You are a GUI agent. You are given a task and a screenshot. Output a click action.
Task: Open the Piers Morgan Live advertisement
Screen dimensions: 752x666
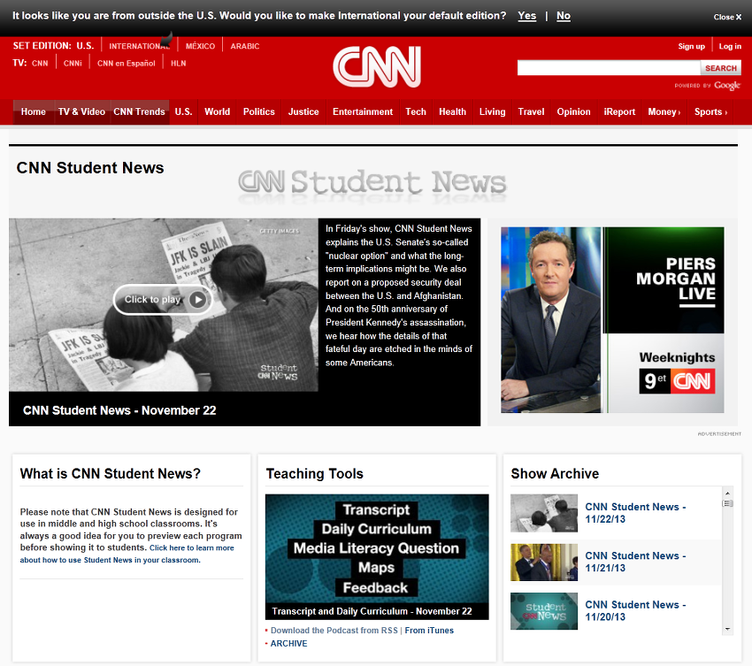612,320
